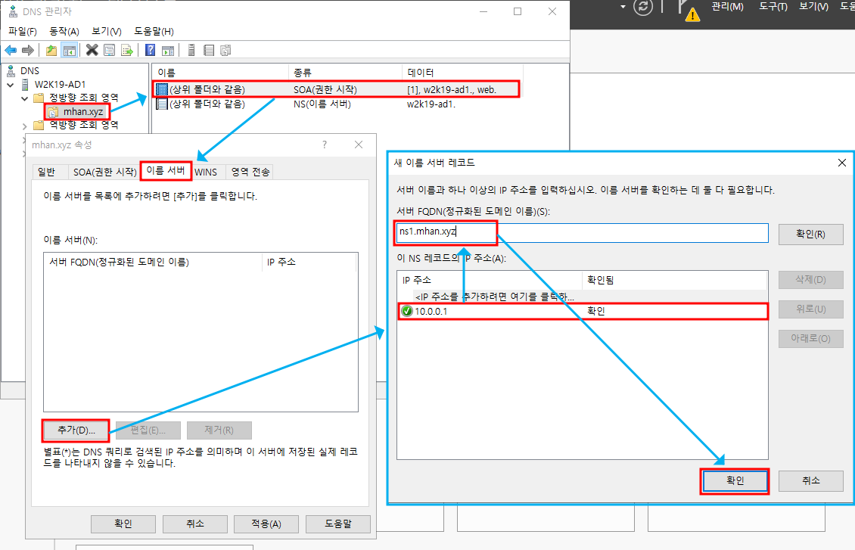The width and height of the screenshot is (855, 550).
Task: Click the Server Manager refresh icon
Action: point(643,7)
